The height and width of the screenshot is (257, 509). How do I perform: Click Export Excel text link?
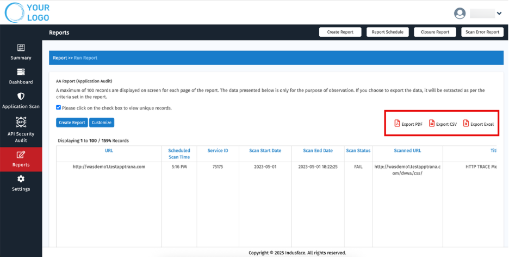pyautogui.click(x=482, y=124)
